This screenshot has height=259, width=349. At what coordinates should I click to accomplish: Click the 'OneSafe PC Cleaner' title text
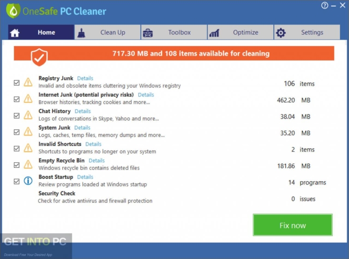[64, 11]
